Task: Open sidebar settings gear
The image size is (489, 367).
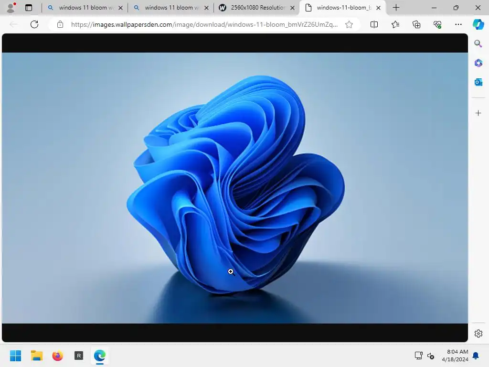Action: click(478, 334)
